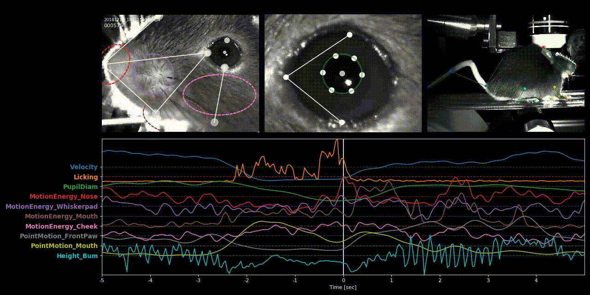Select the PointMotion_FrontPaw label

pyautogui.click(x=59, y=236)
